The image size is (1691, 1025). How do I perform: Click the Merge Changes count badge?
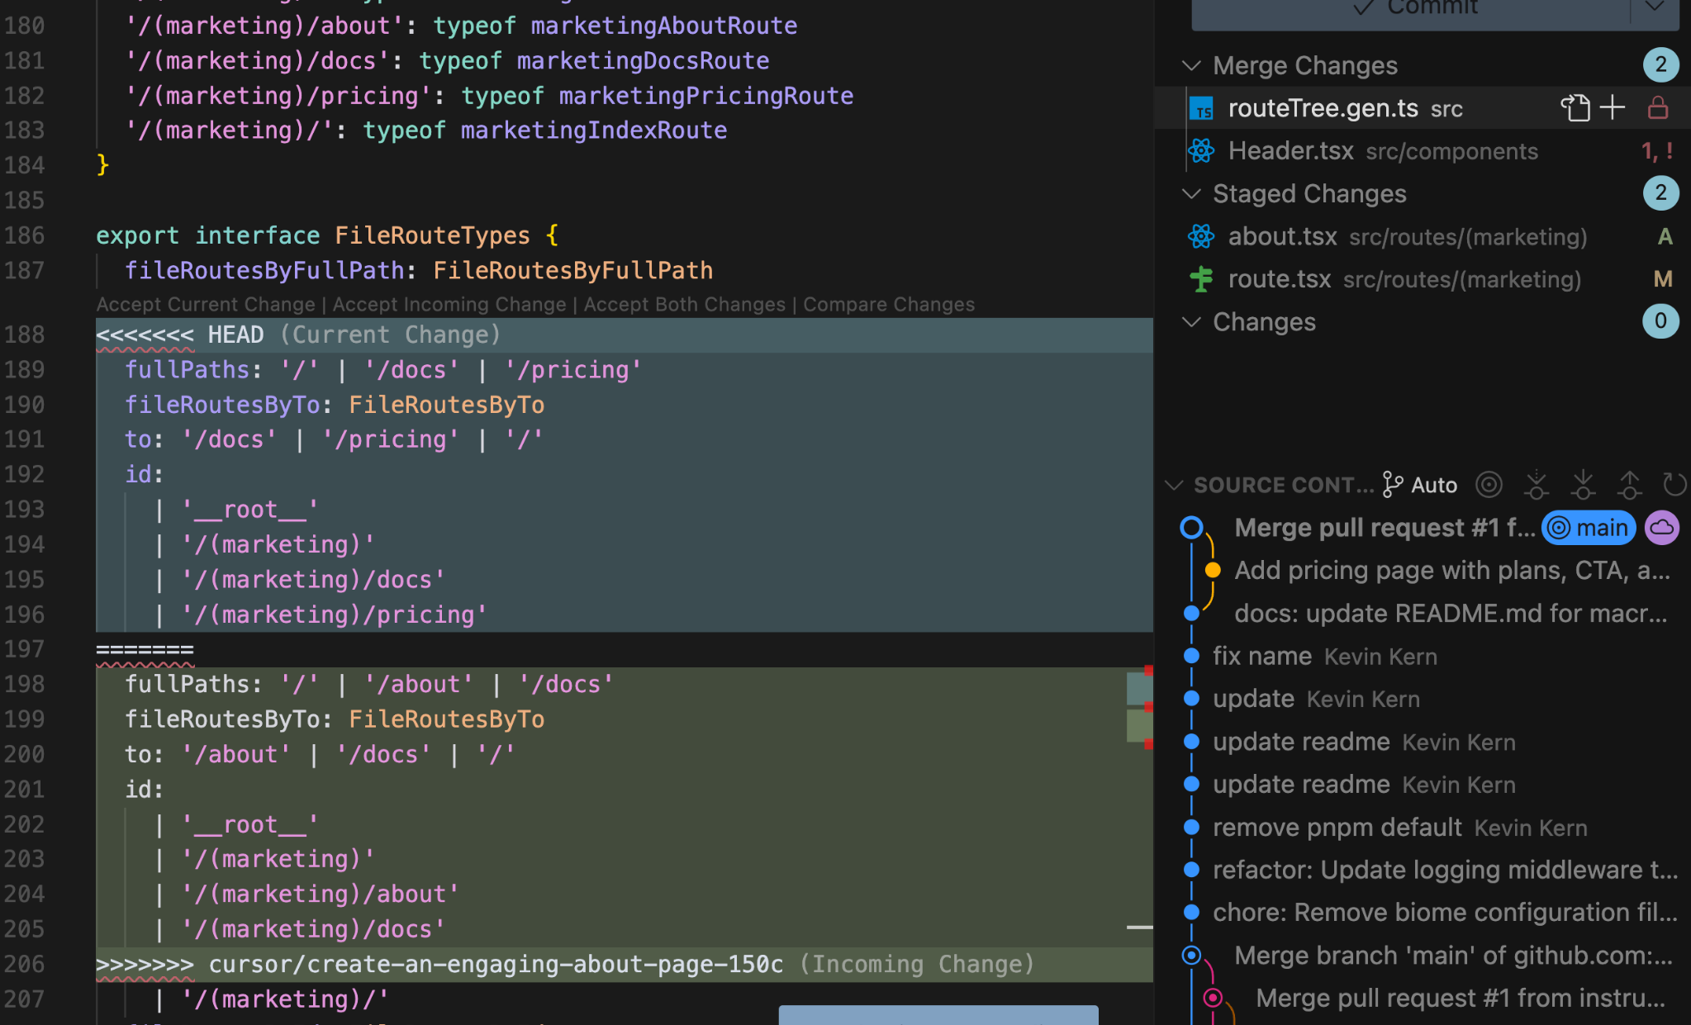(x=1660, y=65)
